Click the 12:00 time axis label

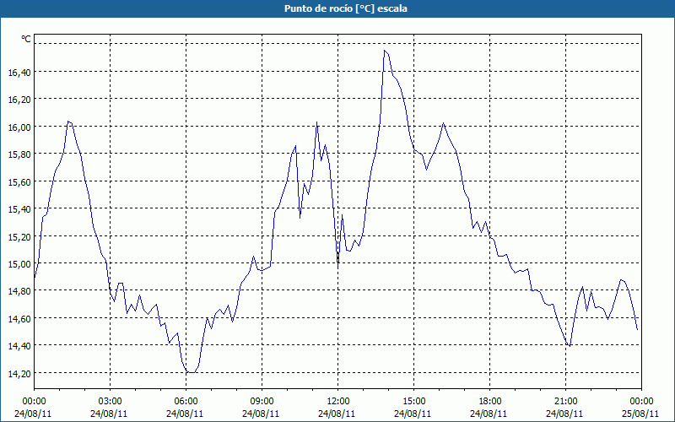tap(338, 402)
